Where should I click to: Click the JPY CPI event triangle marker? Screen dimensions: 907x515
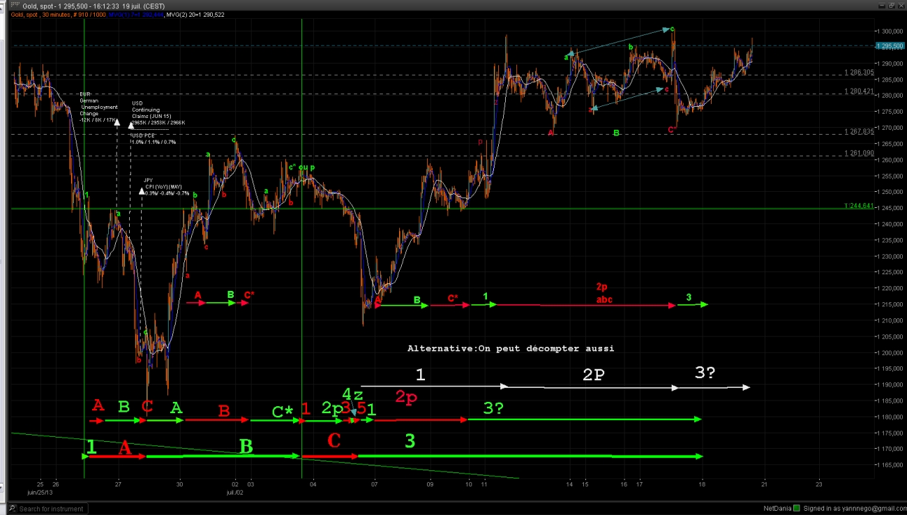point(142,191)
